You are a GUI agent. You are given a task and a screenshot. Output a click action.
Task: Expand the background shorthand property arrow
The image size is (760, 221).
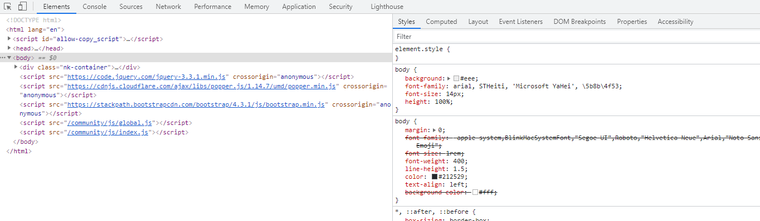[449, 79]
